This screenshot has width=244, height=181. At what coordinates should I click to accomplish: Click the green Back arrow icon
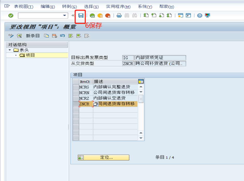92,16
